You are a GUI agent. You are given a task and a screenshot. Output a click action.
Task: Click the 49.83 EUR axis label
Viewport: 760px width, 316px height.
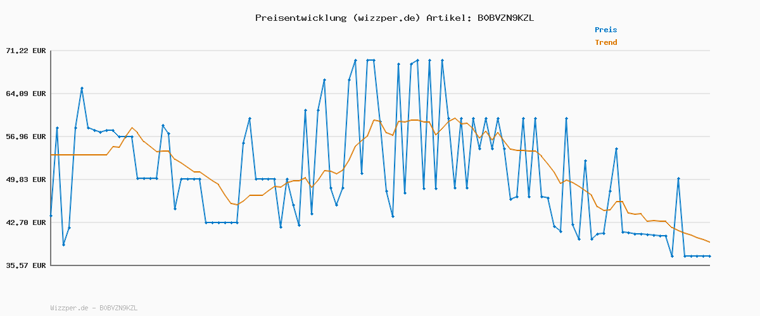click(26, 179)
